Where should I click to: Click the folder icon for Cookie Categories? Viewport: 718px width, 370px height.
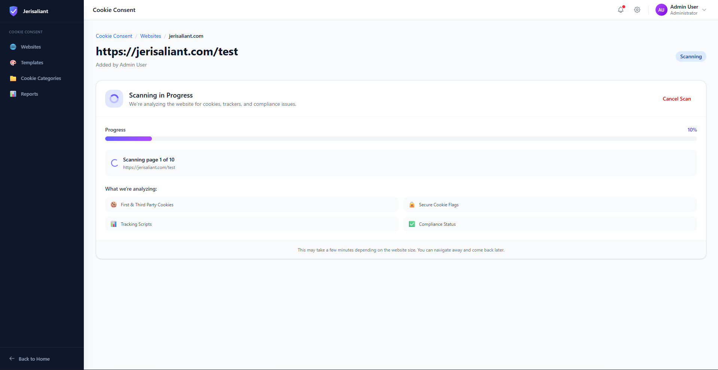coord(13,78)
